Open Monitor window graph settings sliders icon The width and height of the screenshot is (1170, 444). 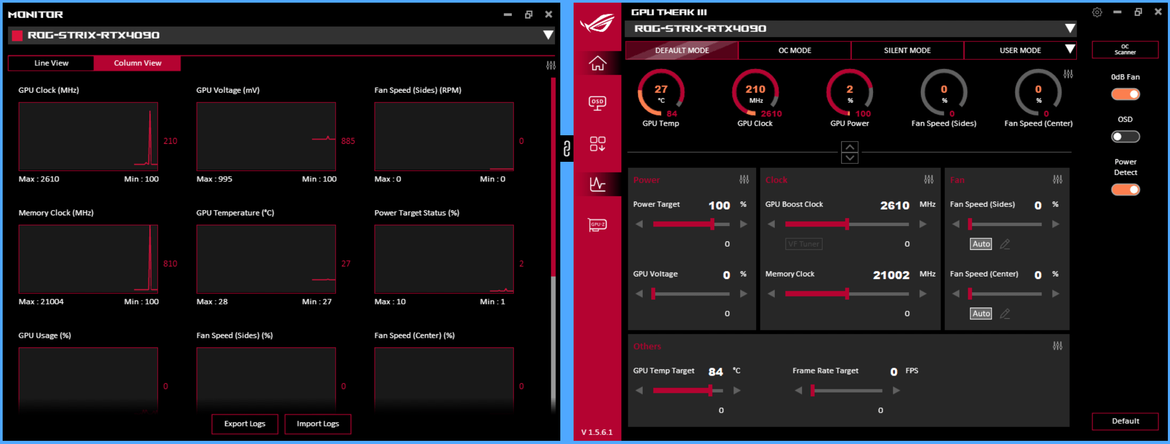click(551, 65)
